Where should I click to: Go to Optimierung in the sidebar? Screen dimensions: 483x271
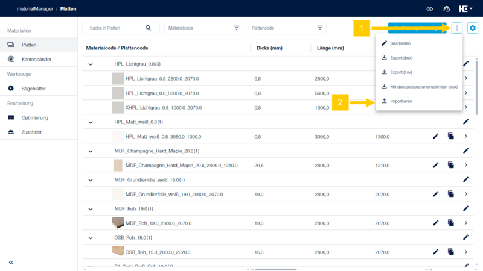[34, 118]
